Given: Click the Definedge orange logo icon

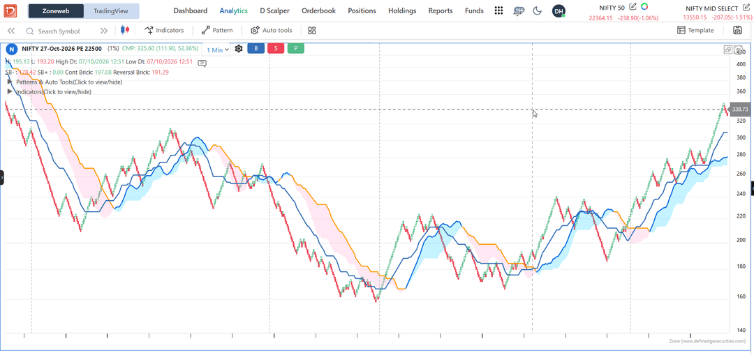Looking at the screenshot, I should (10, 10).
